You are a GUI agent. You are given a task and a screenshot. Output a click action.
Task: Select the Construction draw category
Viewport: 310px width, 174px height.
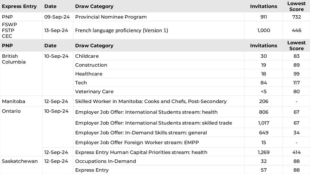click(91, 65)
